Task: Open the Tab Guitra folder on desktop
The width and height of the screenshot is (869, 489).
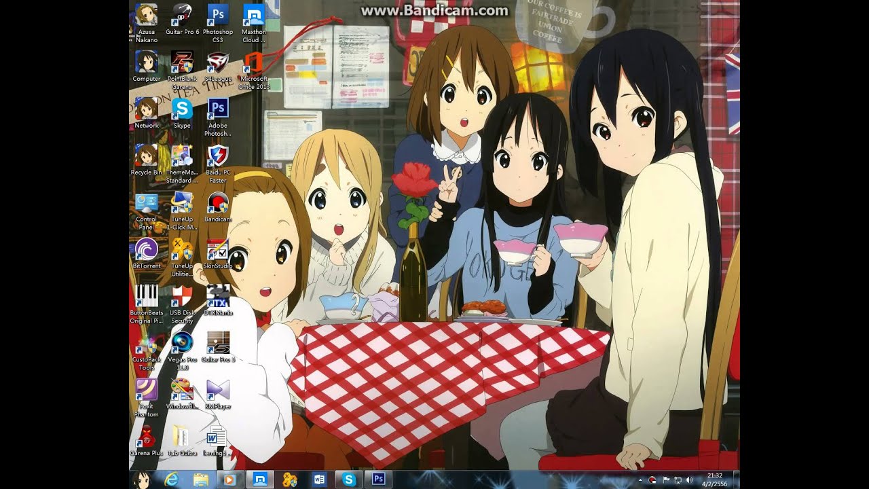Action: [182, 440]
